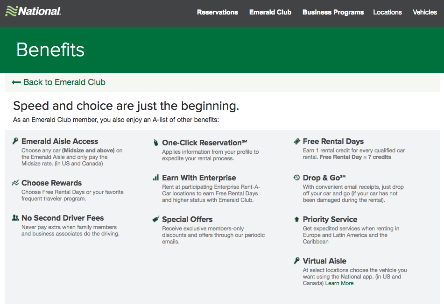Click the Priority Service heading

(330, 219)
